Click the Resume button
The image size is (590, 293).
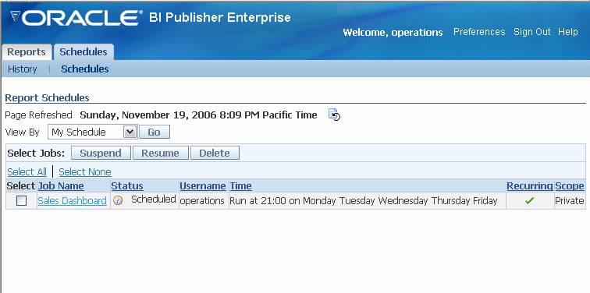[160, 153]
